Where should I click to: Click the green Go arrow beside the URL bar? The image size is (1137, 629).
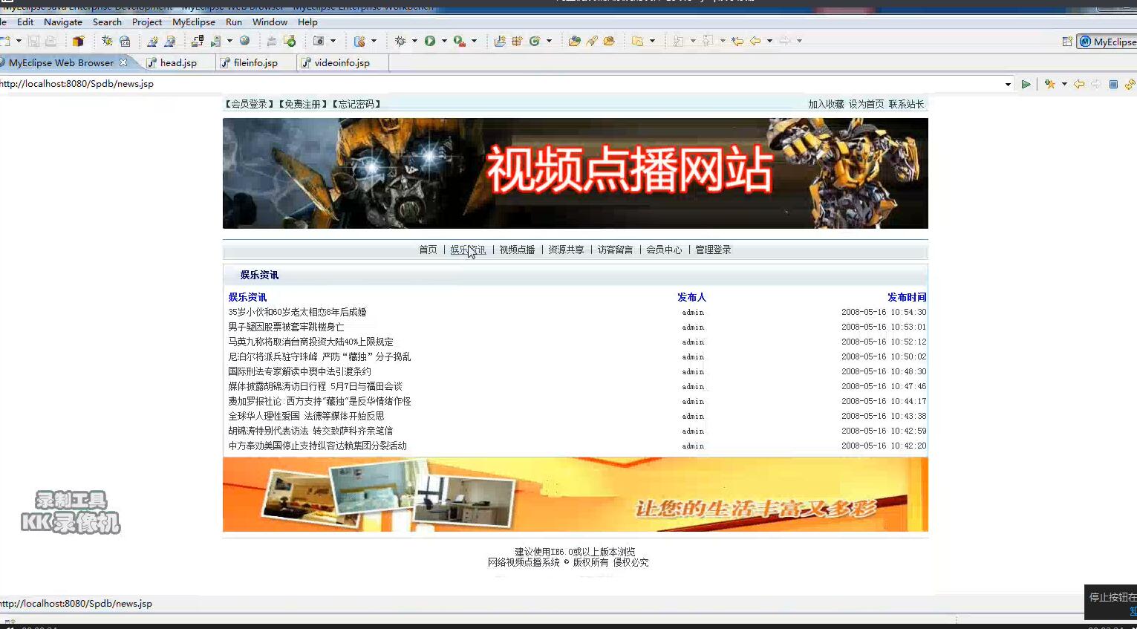click(1026, 85)
